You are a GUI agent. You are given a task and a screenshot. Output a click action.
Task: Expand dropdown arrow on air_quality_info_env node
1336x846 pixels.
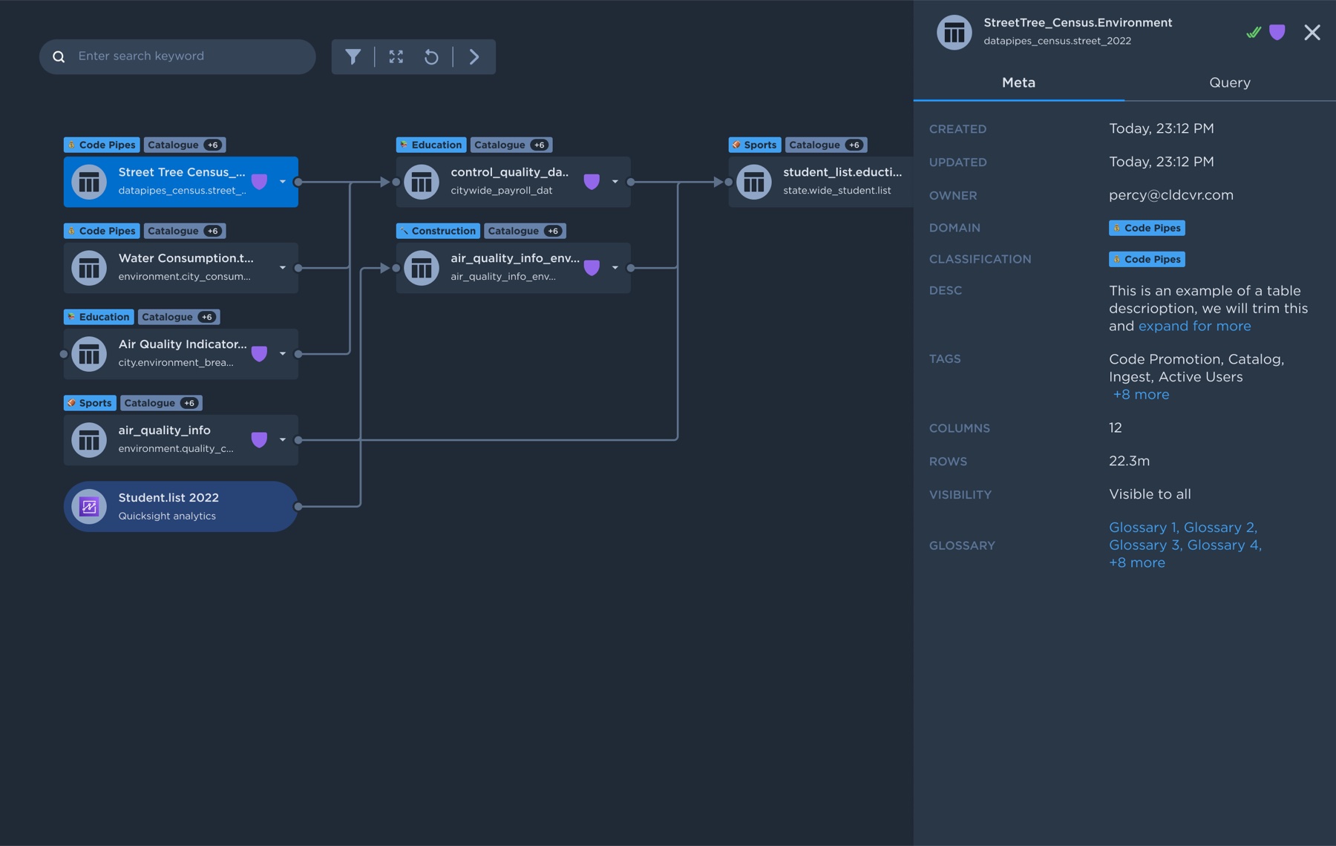(x=615, y=268)
